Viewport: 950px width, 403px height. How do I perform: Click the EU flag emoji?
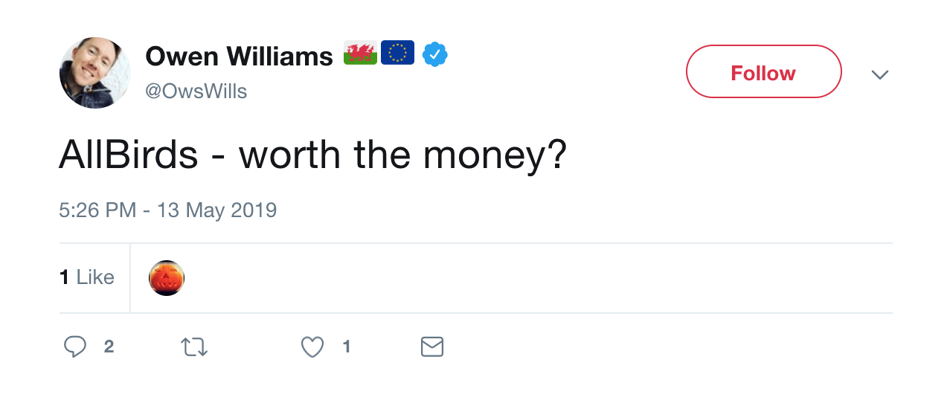pos(397,54)
